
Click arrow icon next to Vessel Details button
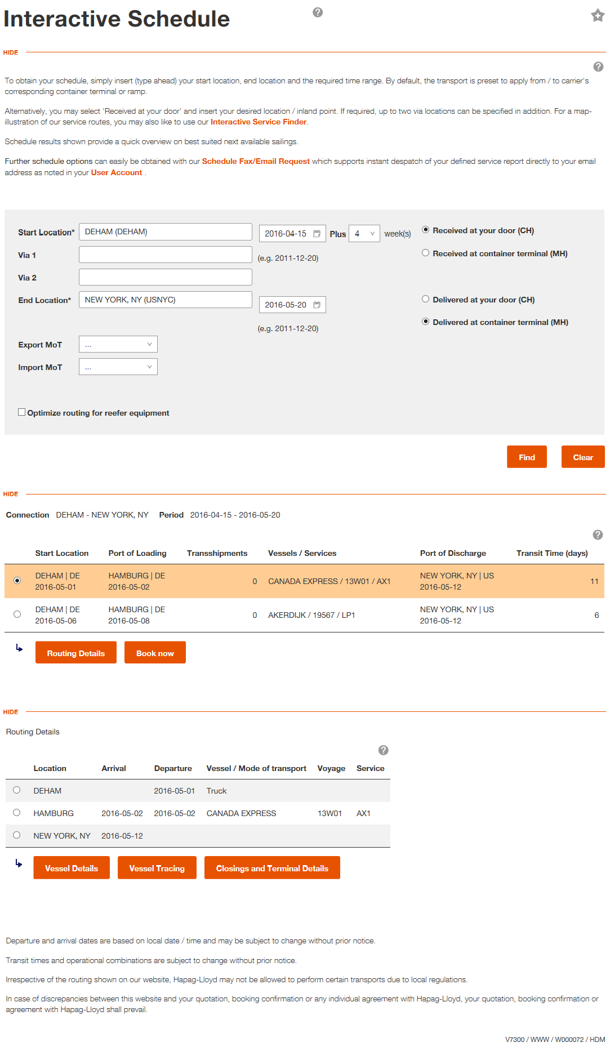[x=19, y=863]
